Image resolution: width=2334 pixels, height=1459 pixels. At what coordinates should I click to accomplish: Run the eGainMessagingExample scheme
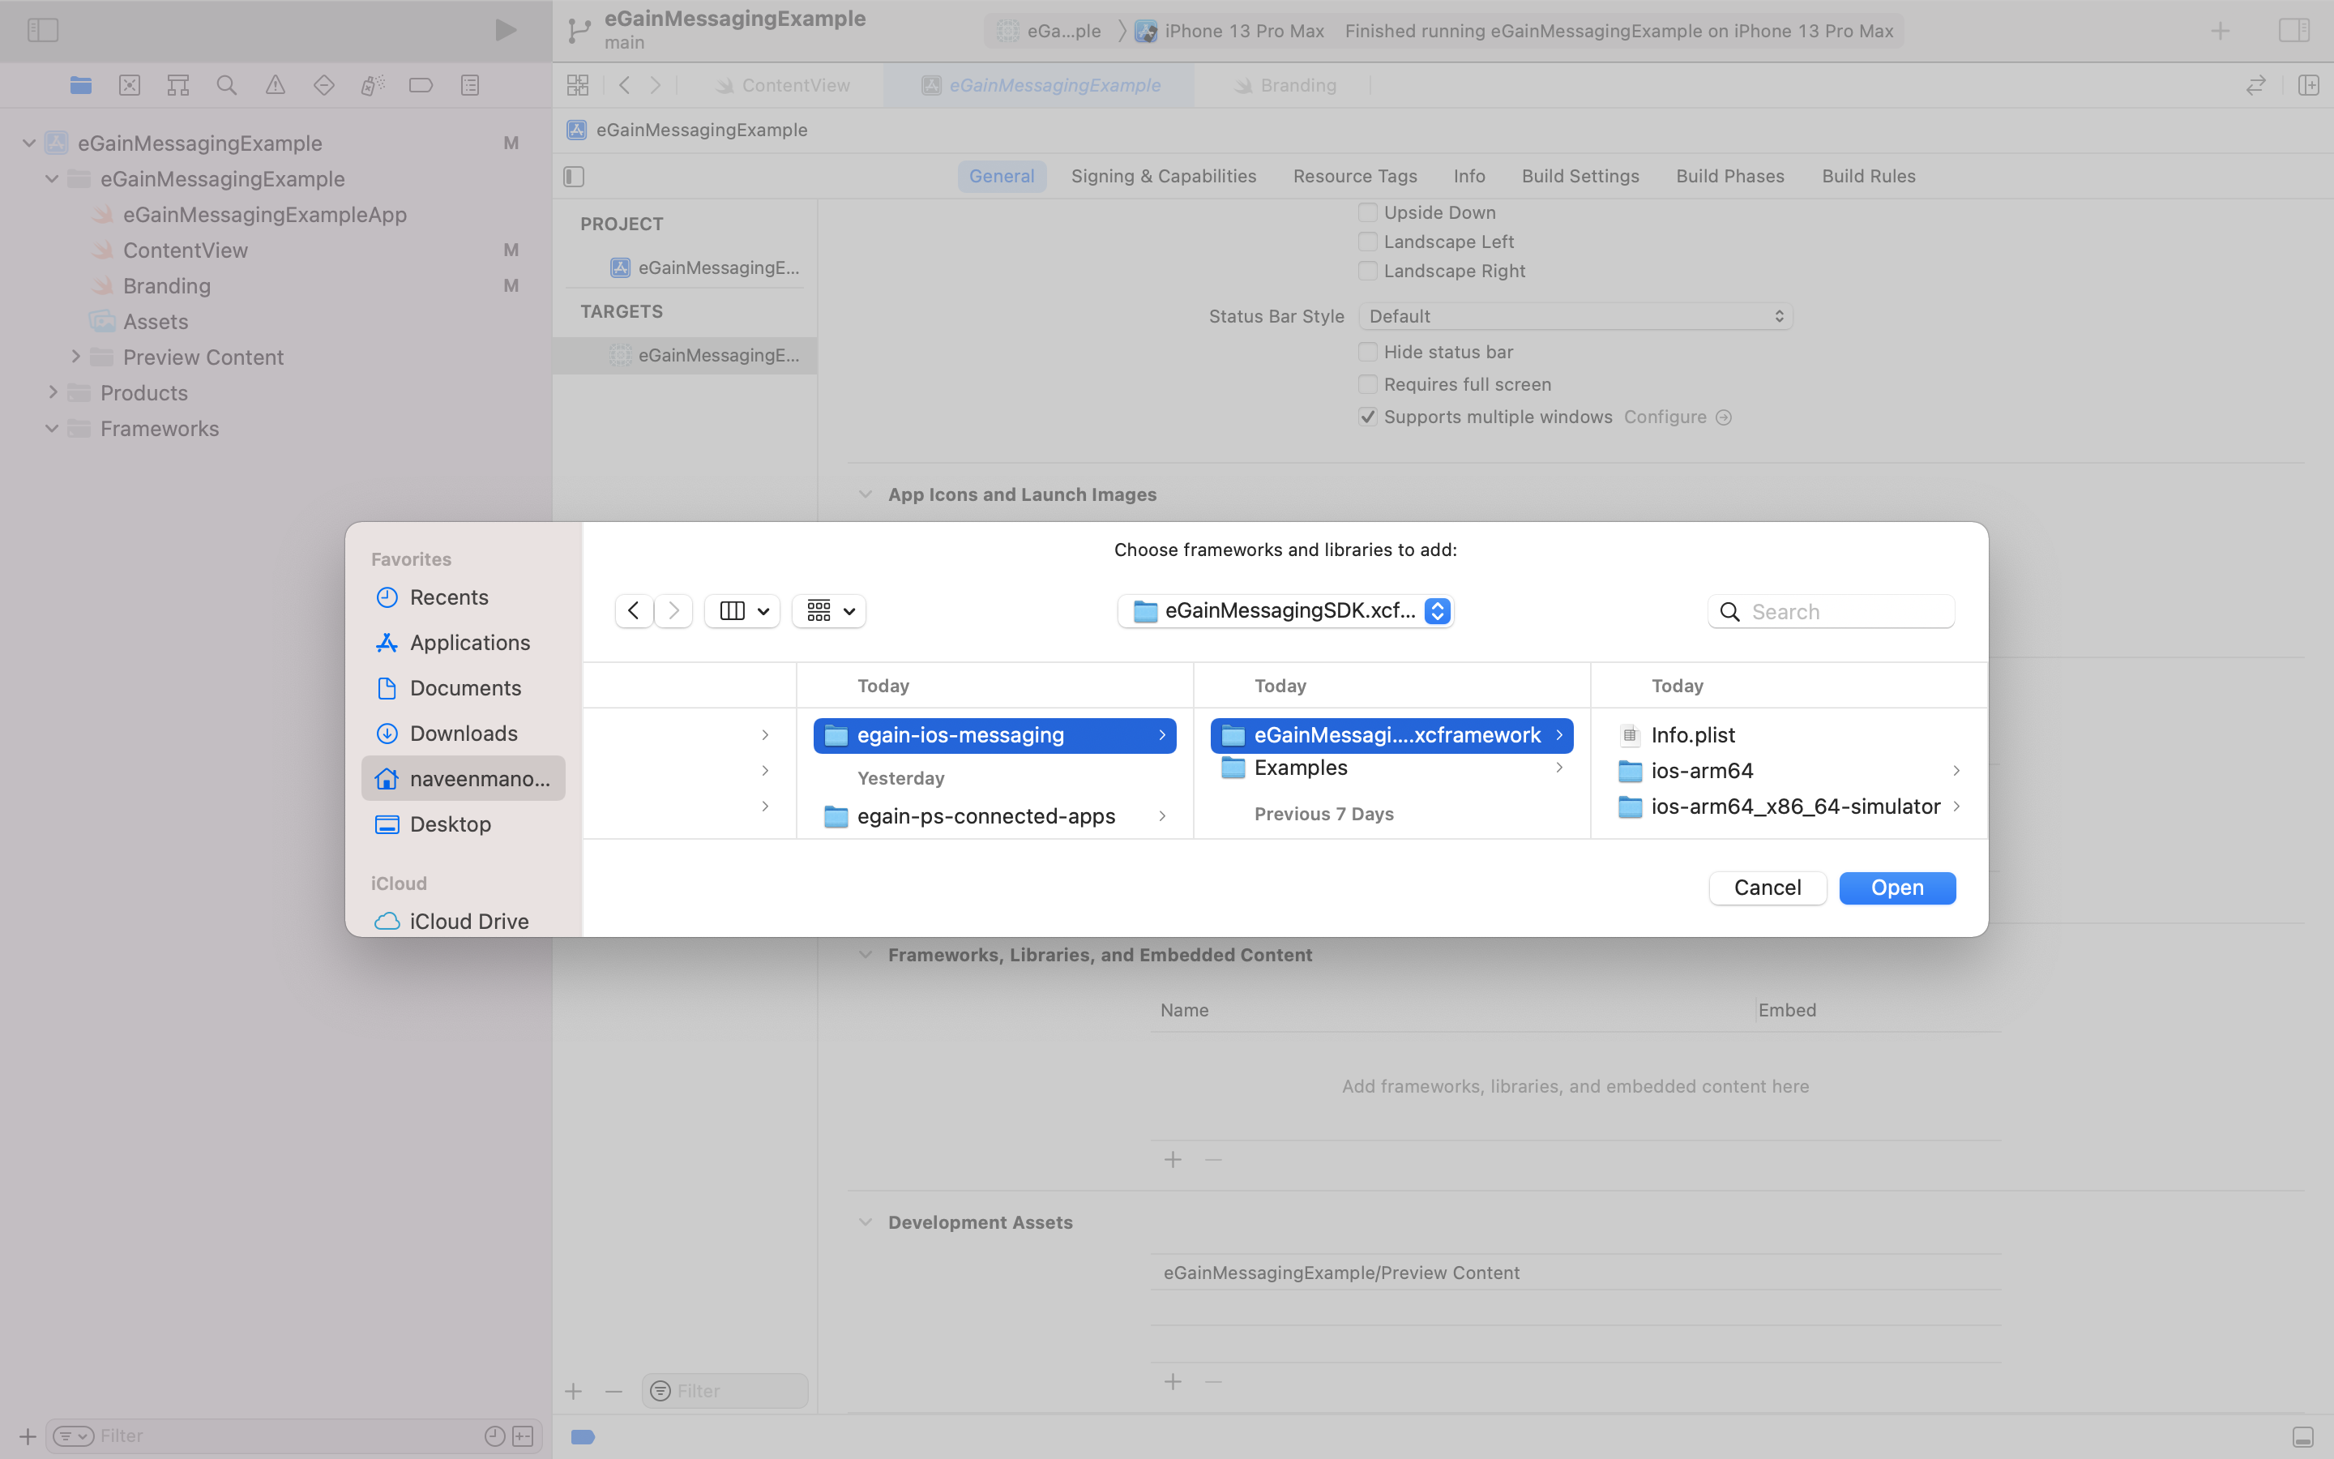(x=506, y=30)
